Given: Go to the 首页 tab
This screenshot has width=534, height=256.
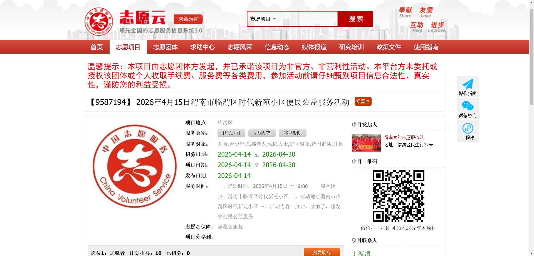Looking at the screenshot, I should pos(97,47).
